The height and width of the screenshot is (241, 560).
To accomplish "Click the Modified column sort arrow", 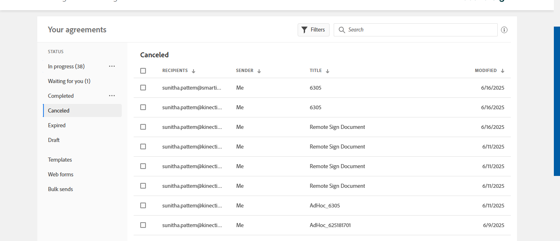I will (503, 71).
